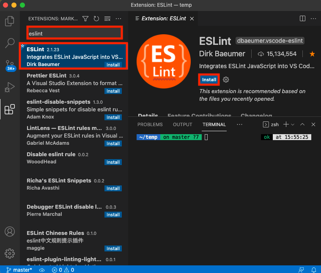
Task: Split the editor to the right
Action: [x=302, y=19]
